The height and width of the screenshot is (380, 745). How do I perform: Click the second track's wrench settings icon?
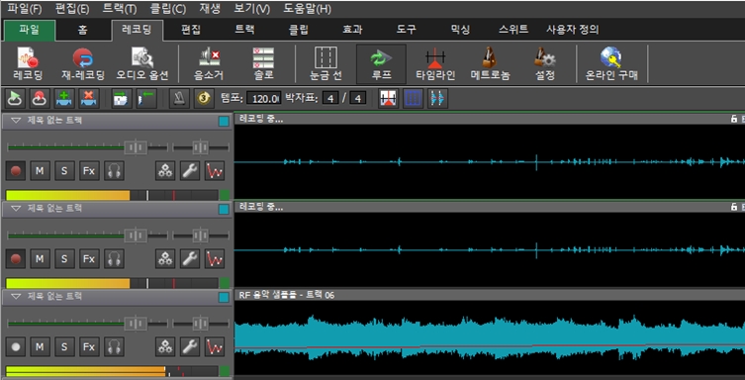tap(190, 259)
